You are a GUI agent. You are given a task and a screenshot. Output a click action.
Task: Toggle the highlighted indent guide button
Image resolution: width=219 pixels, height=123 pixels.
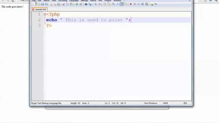122,4
